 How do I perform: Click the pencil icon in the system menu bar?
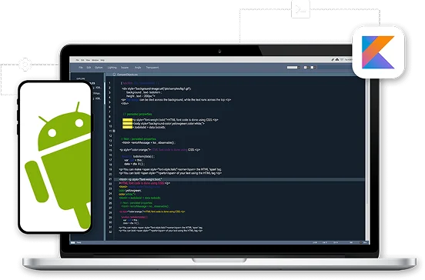coord(333,59)
